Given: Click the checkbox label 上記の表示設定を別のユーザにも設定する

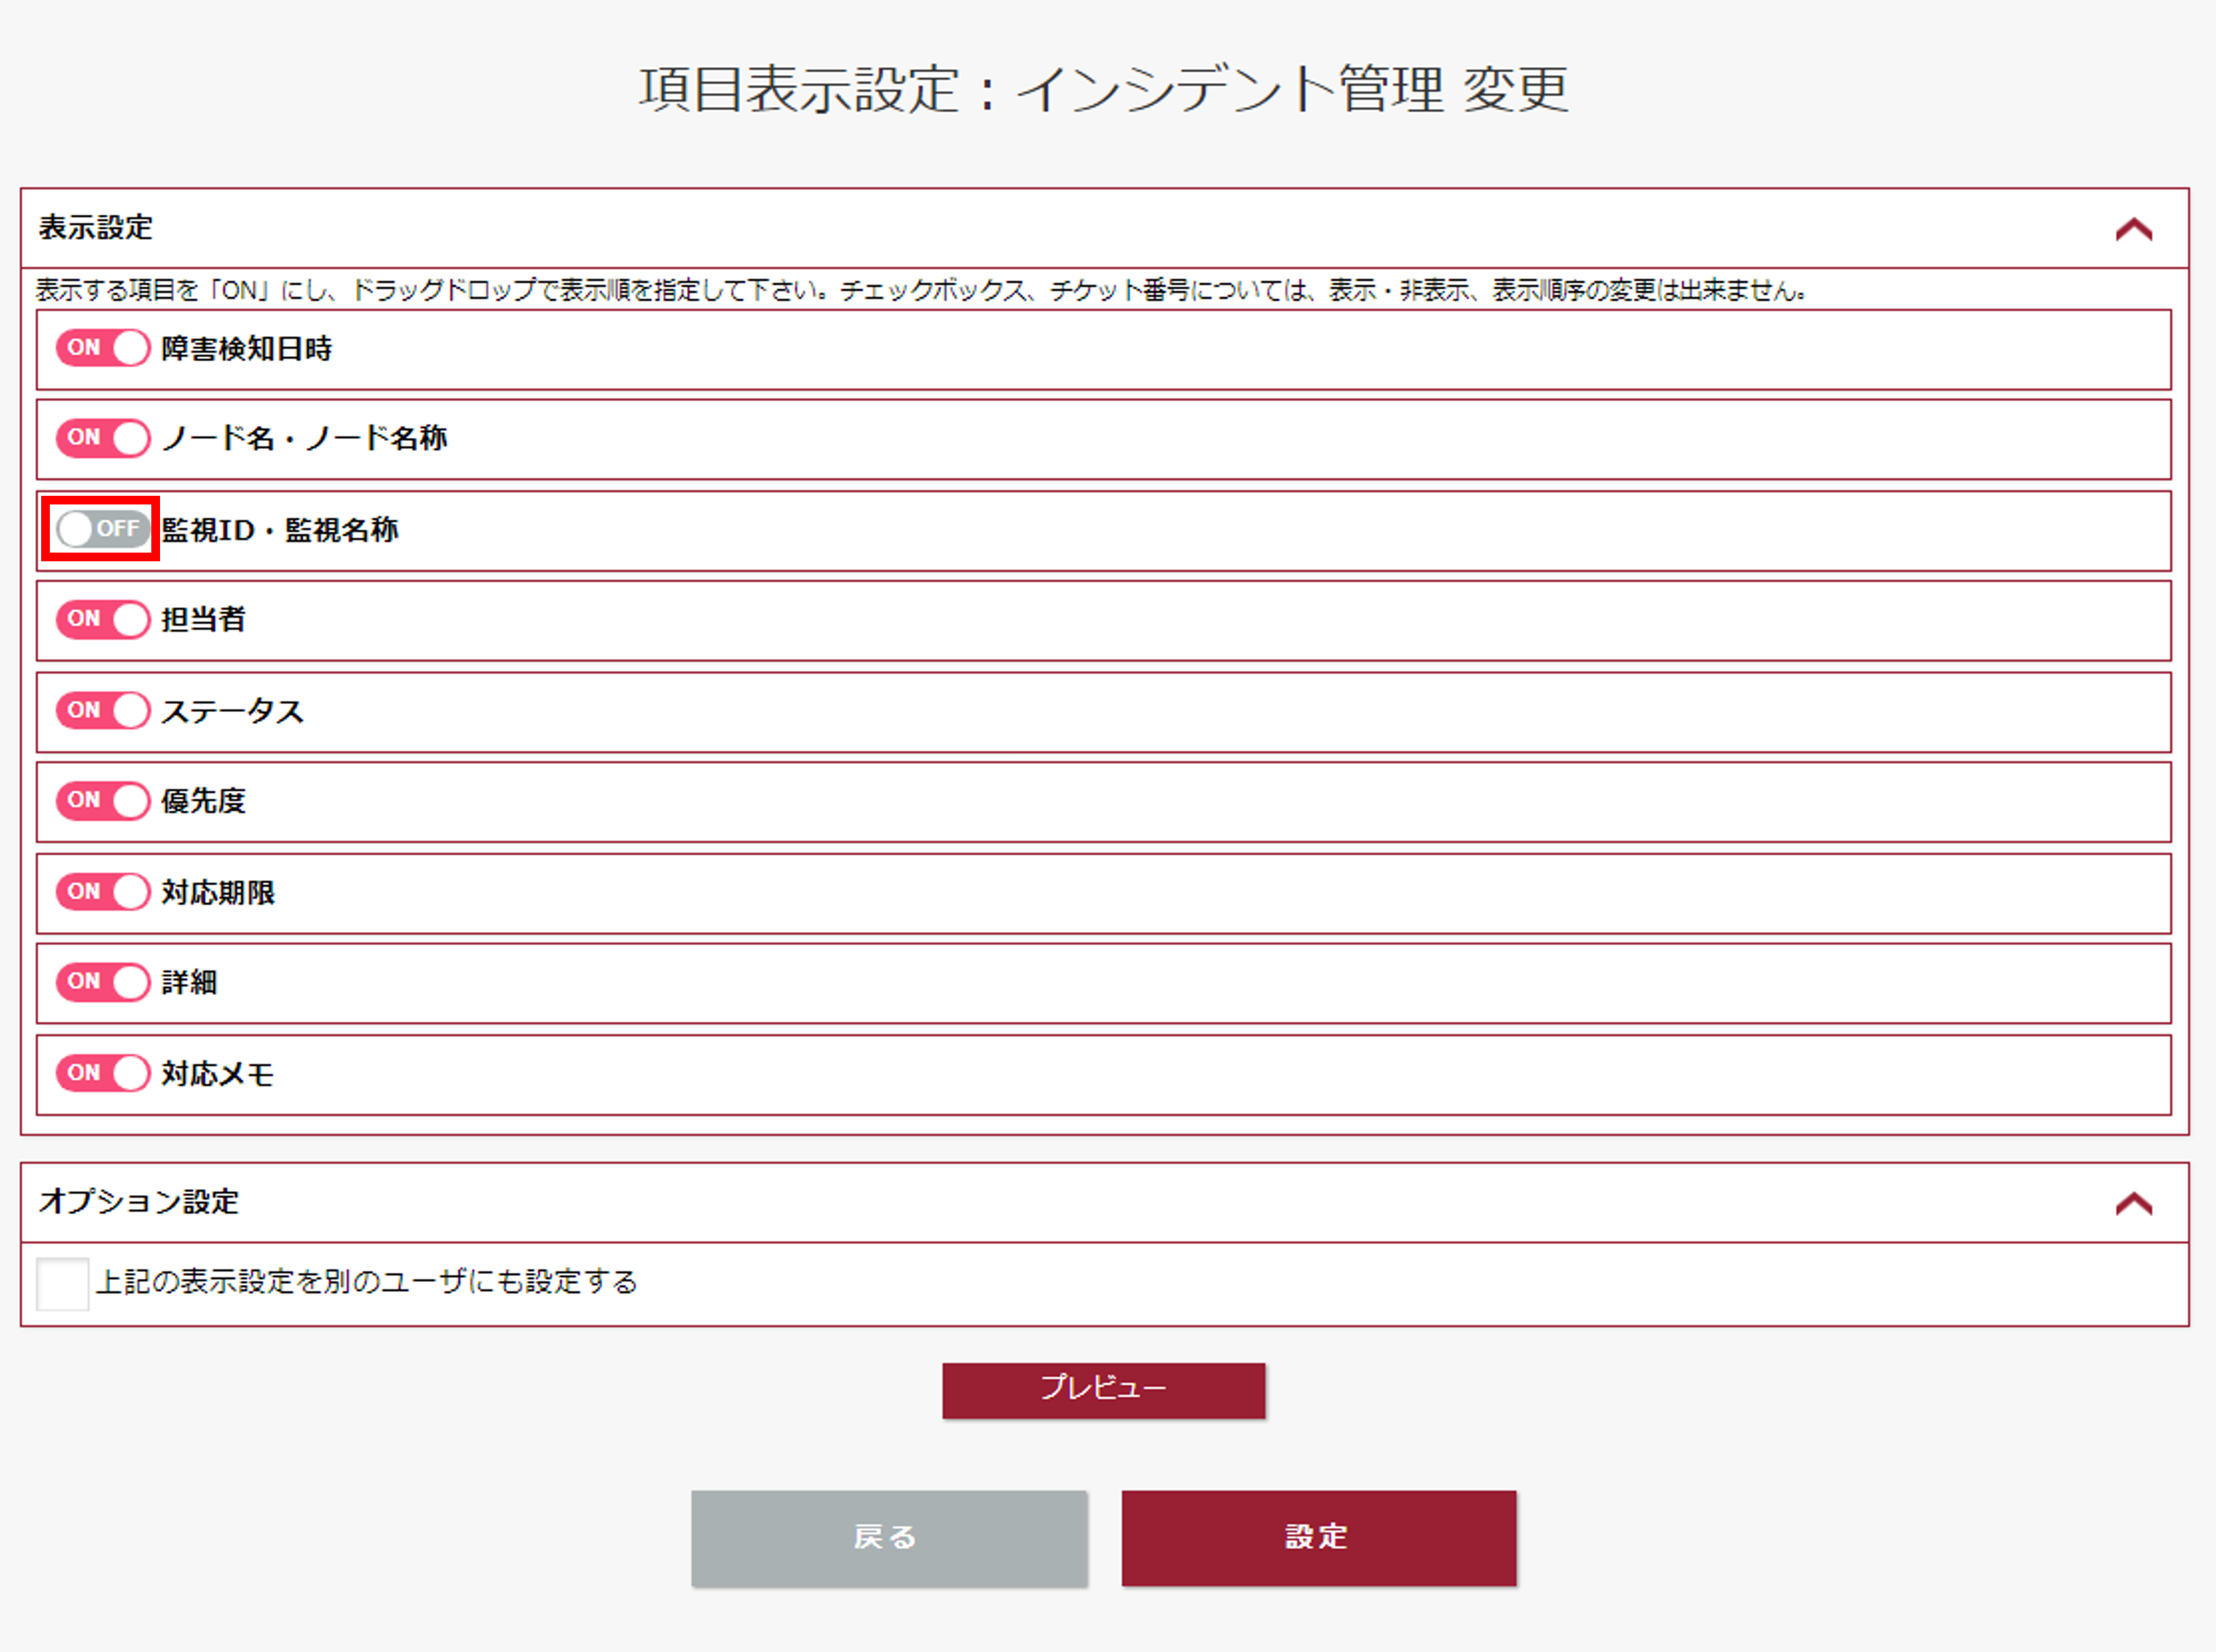Looking at the screenshot, I should 367,1282.
